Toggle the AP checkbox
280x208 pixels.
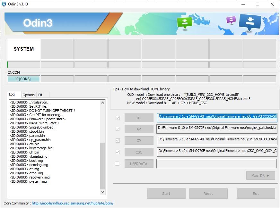click(118, 129)
